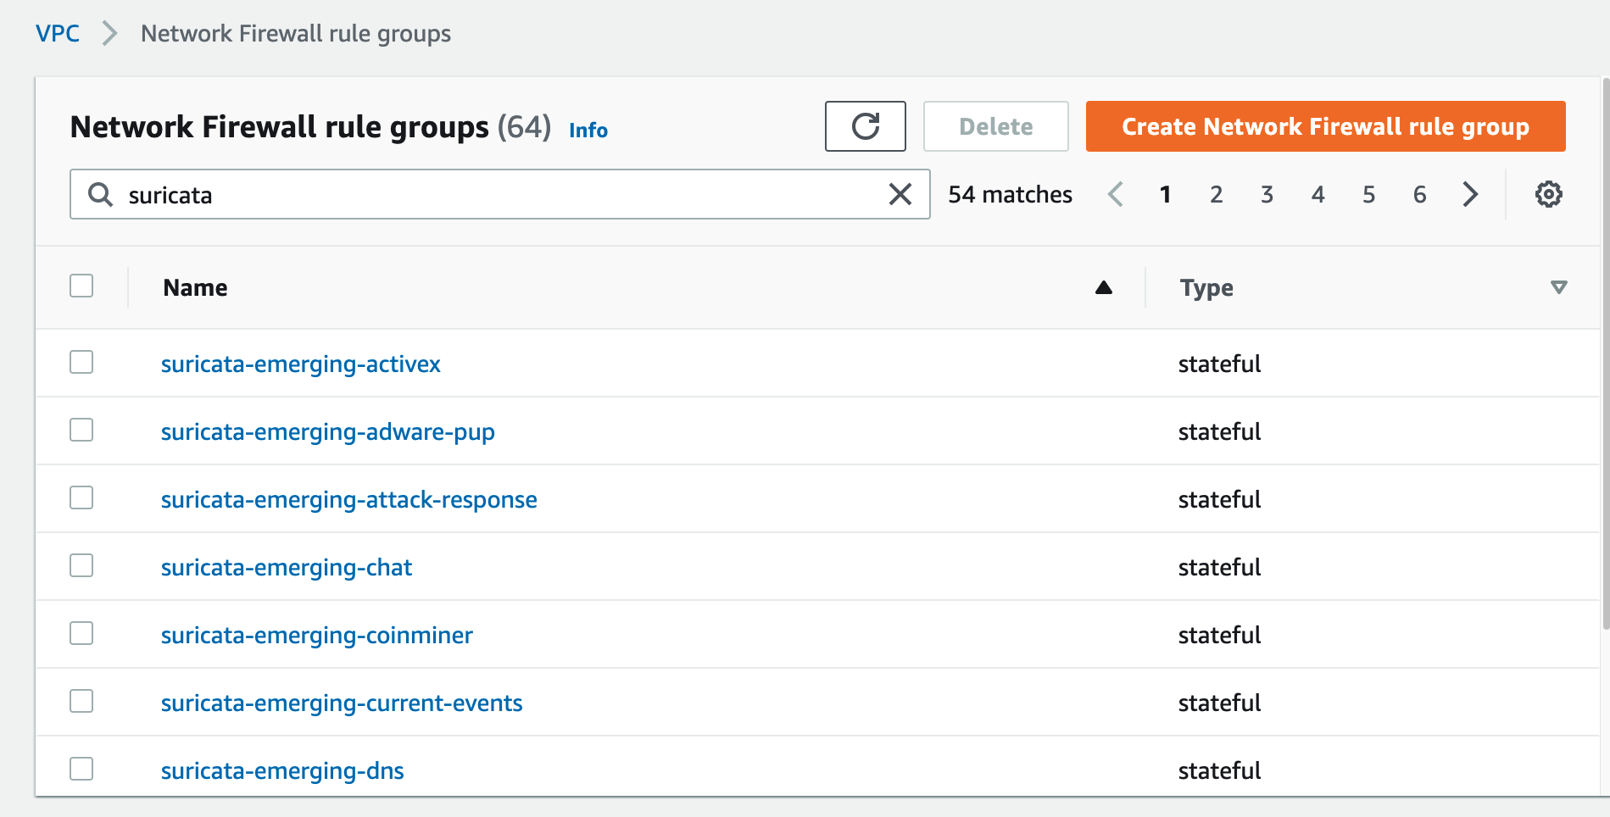Click the Delete button
The height and width of the screenshot is (817, 1610).
point(995,126)
